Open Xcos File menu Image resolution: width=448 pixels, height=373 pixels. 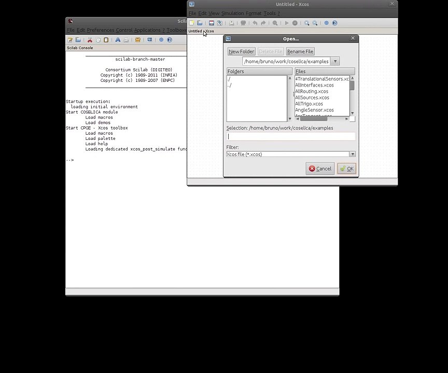192,13
